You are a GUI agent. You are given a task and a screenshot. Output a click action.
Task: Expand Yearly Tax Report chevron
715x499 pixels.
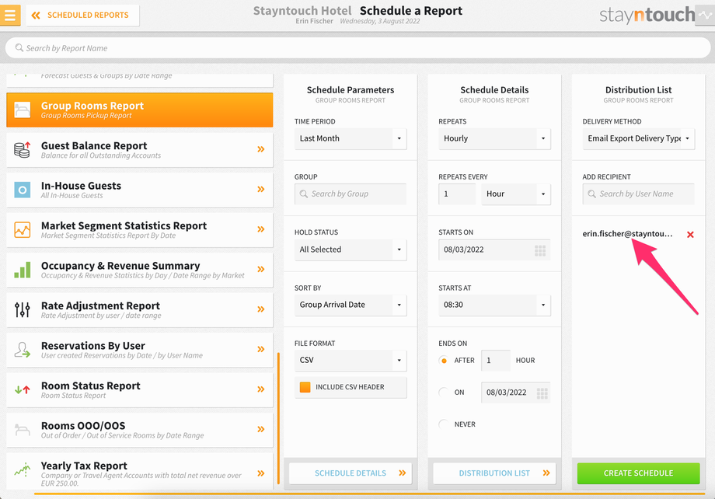tap(261, 473)
